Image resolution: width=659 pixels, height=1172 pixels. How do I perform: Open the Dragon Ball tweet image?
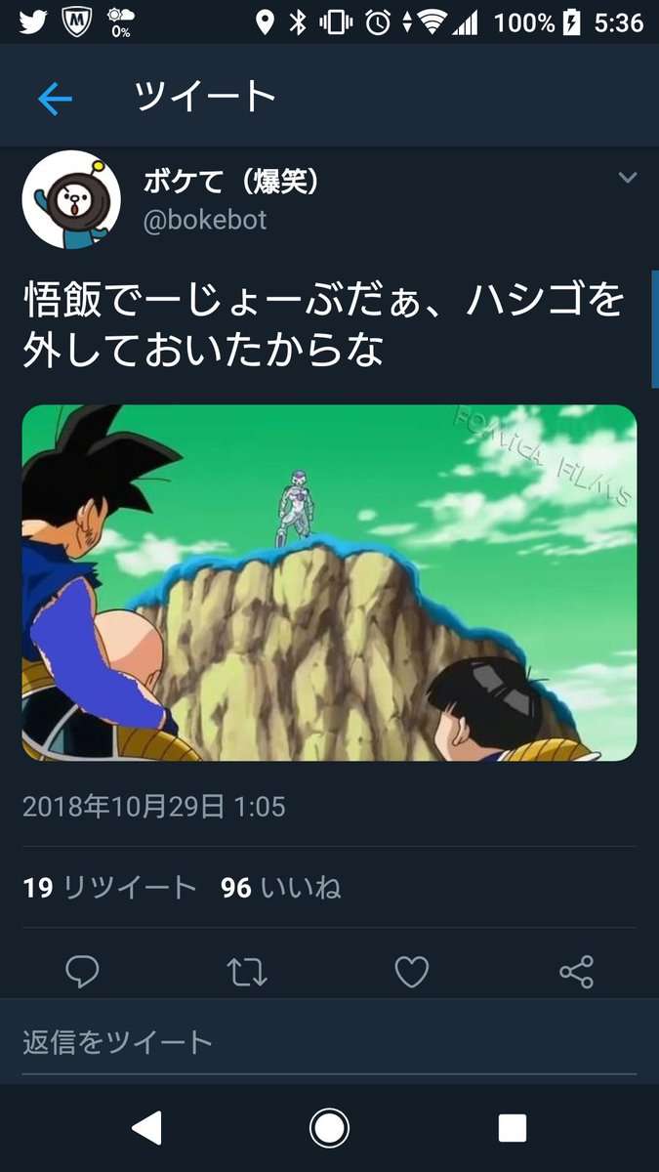tap(329, 582)
